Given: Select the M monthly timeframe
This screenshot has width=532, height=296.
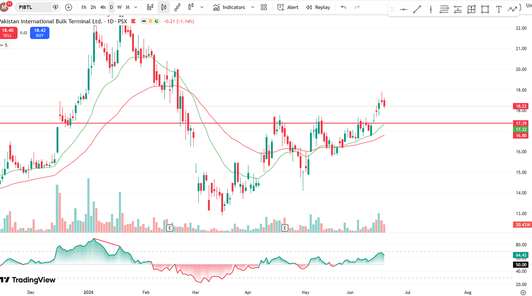Looking at the screenshot, I should tap(128, 7).
